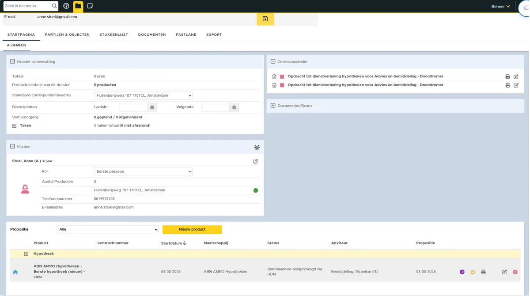This screenshot has height=296, width=530.
Task: Expand the Documenten/Scans panel
Action: [x=273, y=106]
